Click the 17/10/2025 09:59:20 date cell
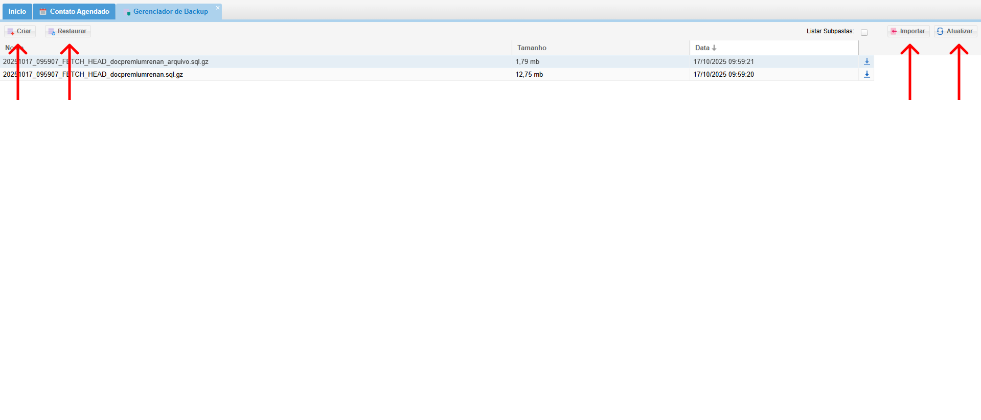Screen dimensions: 981x420 [723, 74]
